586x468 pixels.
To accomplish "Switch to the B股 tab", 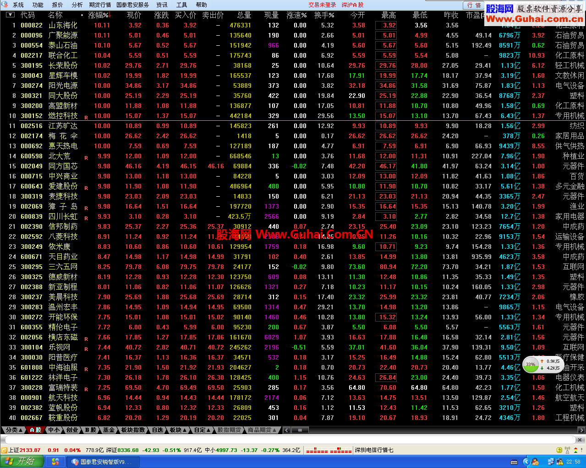I will pos(90,430).
